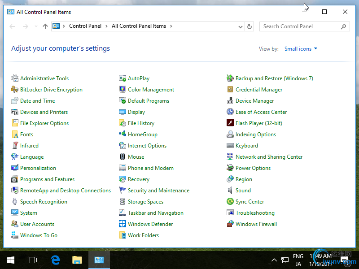Screen dimensions: 359x269
Task: Click All Control Panel Items breadcrumb
Action: [139, 26]
